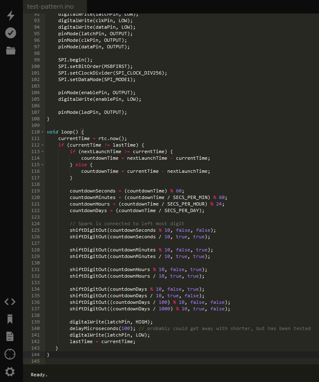This screenshot has width=319, height=382.
Task: Click the 'Ready.' status message
Action: [39, 375]
